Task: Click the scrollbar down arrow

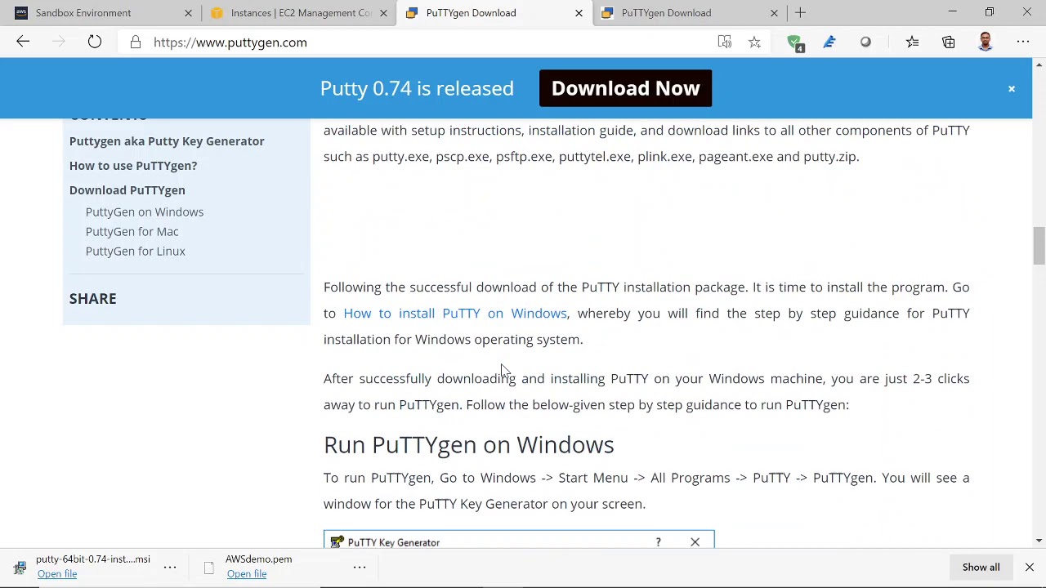Action: click(x=1039, y=541)
